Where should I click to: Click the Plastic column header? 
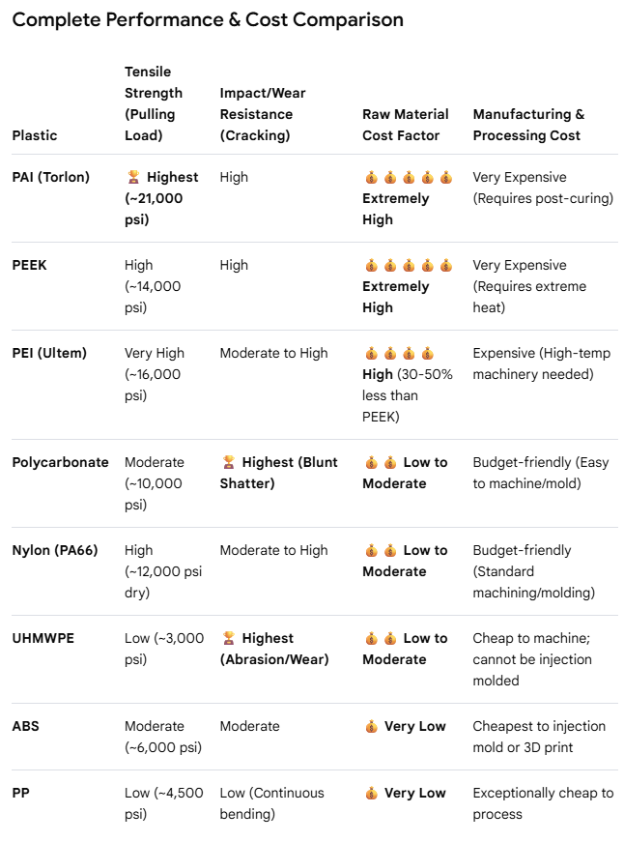point(35,135)
